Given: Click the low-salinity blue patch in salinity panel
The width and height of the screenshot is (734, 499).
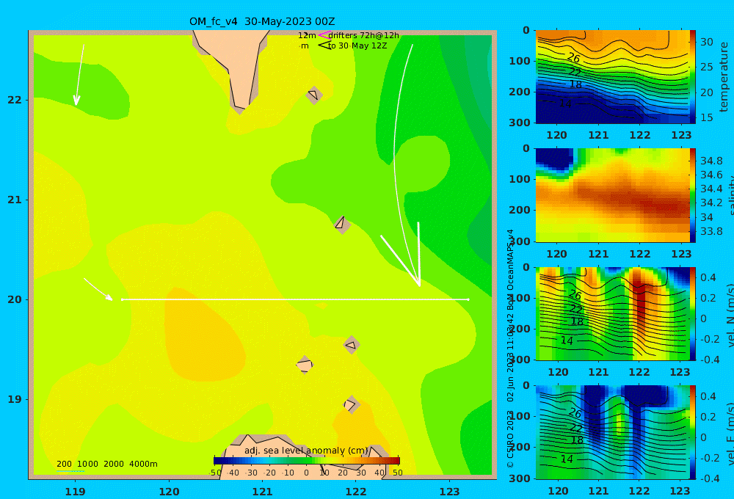Looking at the screenshot, I should [x=554, y=159].
